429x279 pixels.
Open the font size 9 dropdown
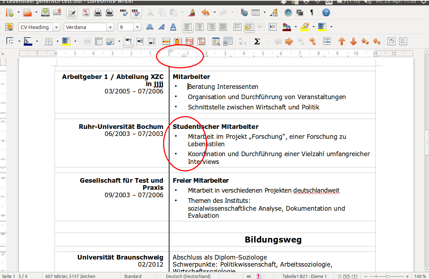coord(137,27)
